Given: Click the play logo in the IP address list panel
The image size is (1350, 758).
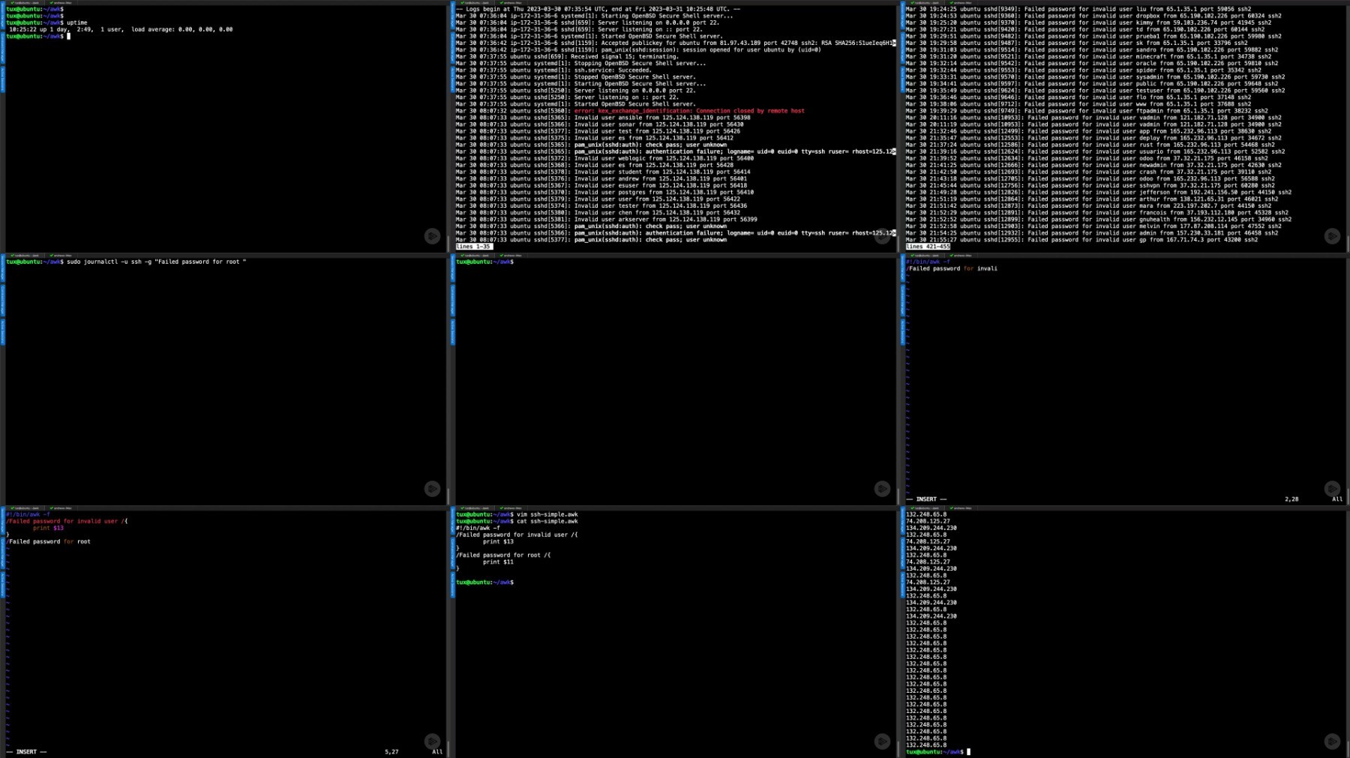Looking at the screenshot, I should pyautogui.click(x=1332, y=742).
